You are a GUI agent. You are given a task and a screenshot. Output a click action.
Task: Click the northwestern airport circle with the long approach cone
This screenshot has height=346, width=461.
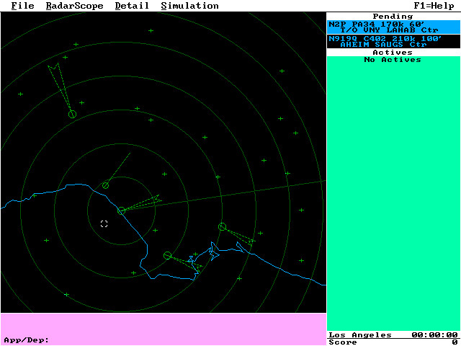click(72, 114)
